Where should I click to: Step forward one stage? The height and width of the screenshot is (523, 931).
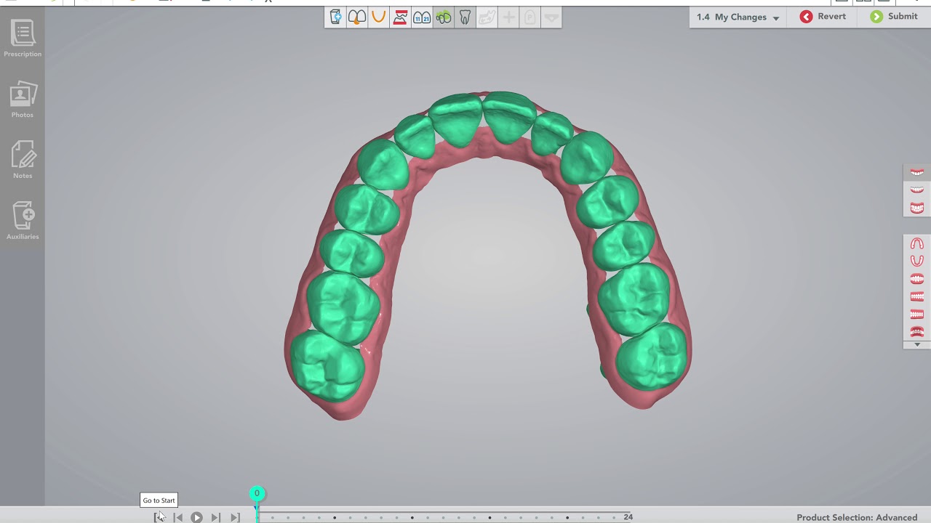pos(215,517)
